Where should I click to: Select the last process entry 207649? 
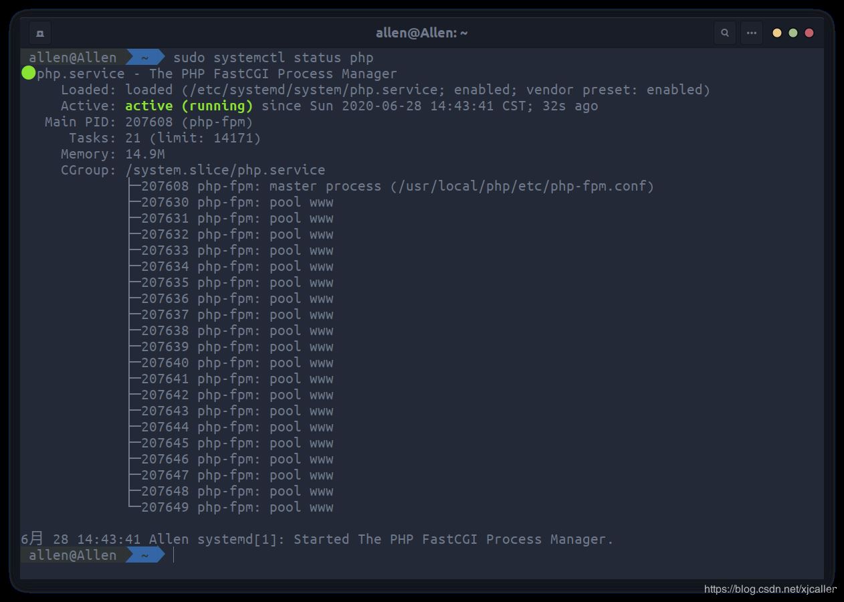click(x=237, y=507)
